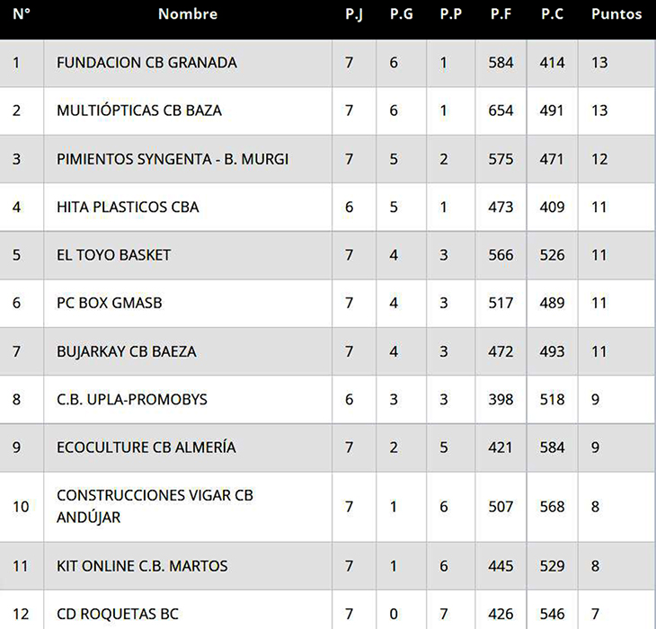Click the CD ROQUETAS BC team

pos(117,615)
